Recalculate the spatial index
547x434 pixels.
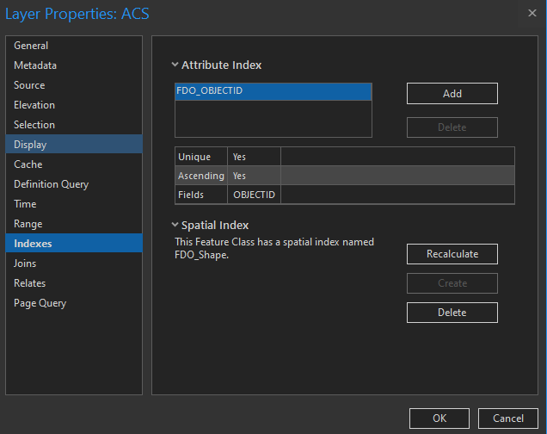(452, 254)
